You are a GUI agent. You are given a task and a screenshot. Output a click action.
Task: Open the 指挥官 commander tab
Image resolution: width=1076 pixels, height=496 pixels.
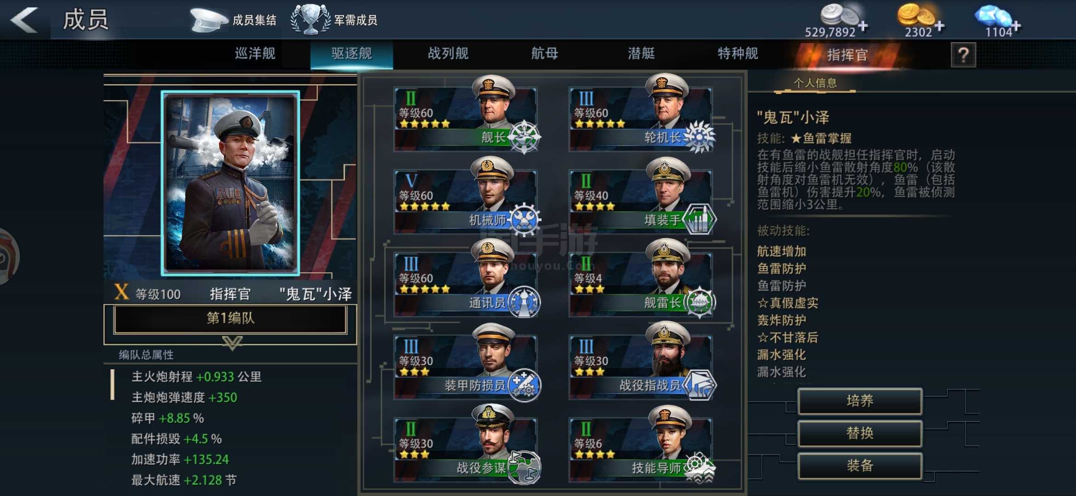coord(847,55)
